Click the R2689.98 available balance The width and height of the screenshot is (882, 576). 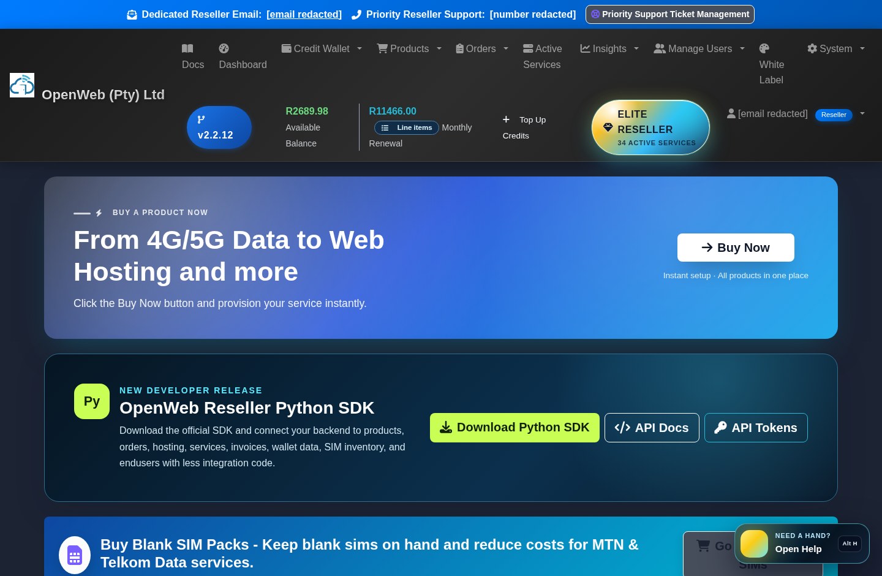307,111
